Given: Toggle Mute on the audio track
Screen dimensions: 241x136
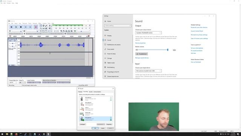Looking at the screenshot, I should 10,41.
